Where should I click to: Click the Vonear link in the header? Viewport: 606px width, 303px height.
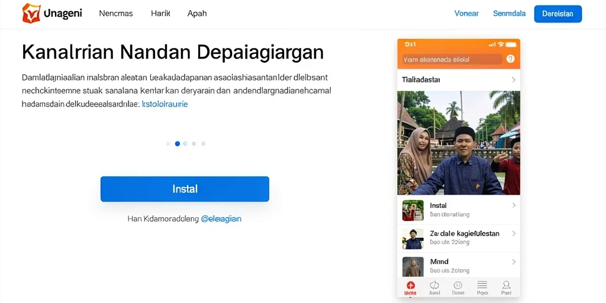(x=466, y=14)
